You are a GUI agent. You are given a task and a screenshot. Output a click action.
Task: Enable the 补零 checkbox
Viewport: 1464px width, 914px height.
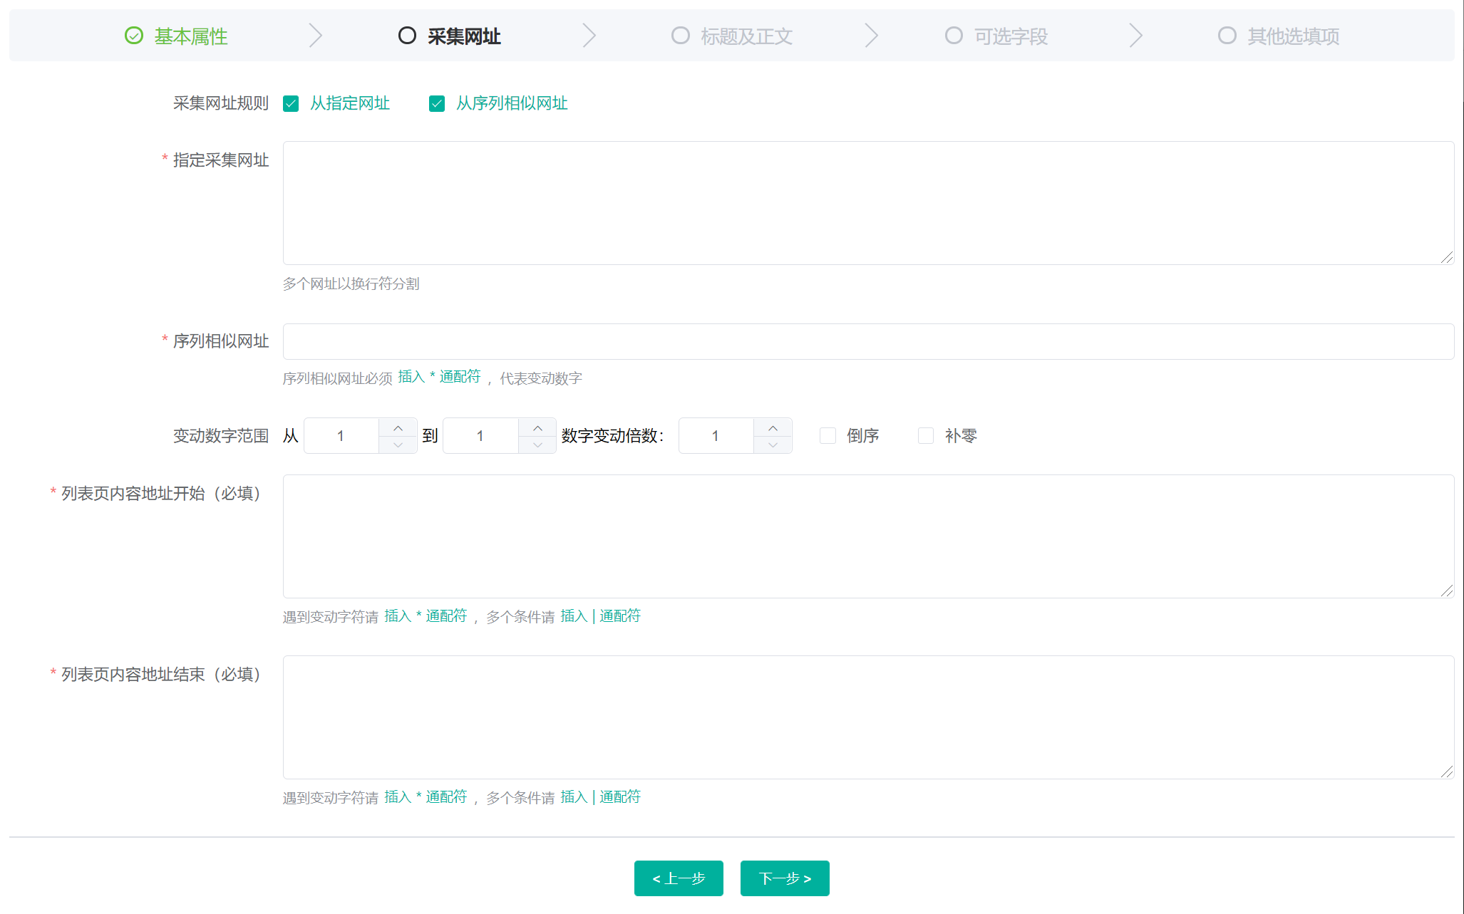(x=926, y=435)
